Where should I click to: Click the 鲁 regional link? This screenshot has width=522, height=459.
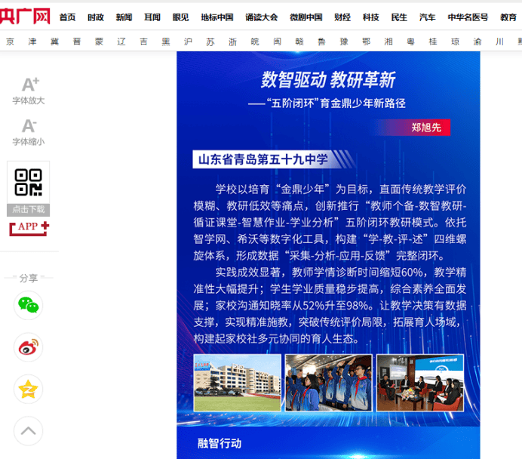tap(321, 42)
